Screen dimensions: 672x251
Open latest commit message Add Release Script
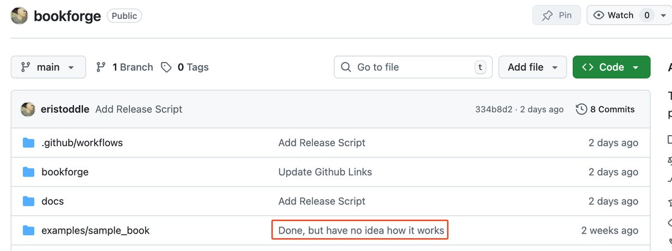pyautogui.click(x=139, y=109)
